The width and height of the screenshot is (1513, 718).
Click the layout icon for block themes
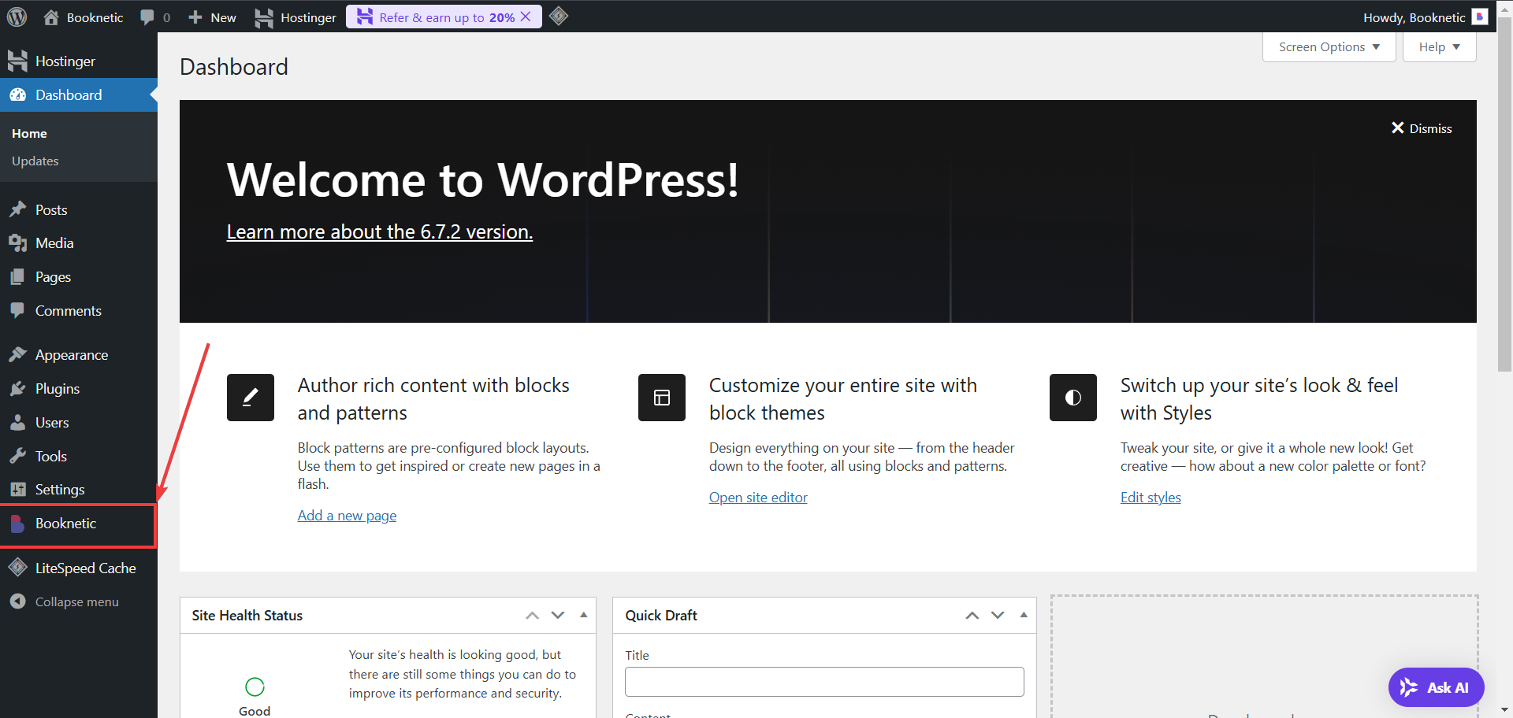(x=661, y=398)
